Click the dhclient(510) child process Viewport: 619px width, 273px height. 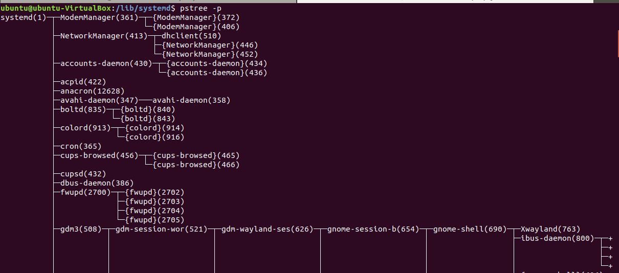191,36
